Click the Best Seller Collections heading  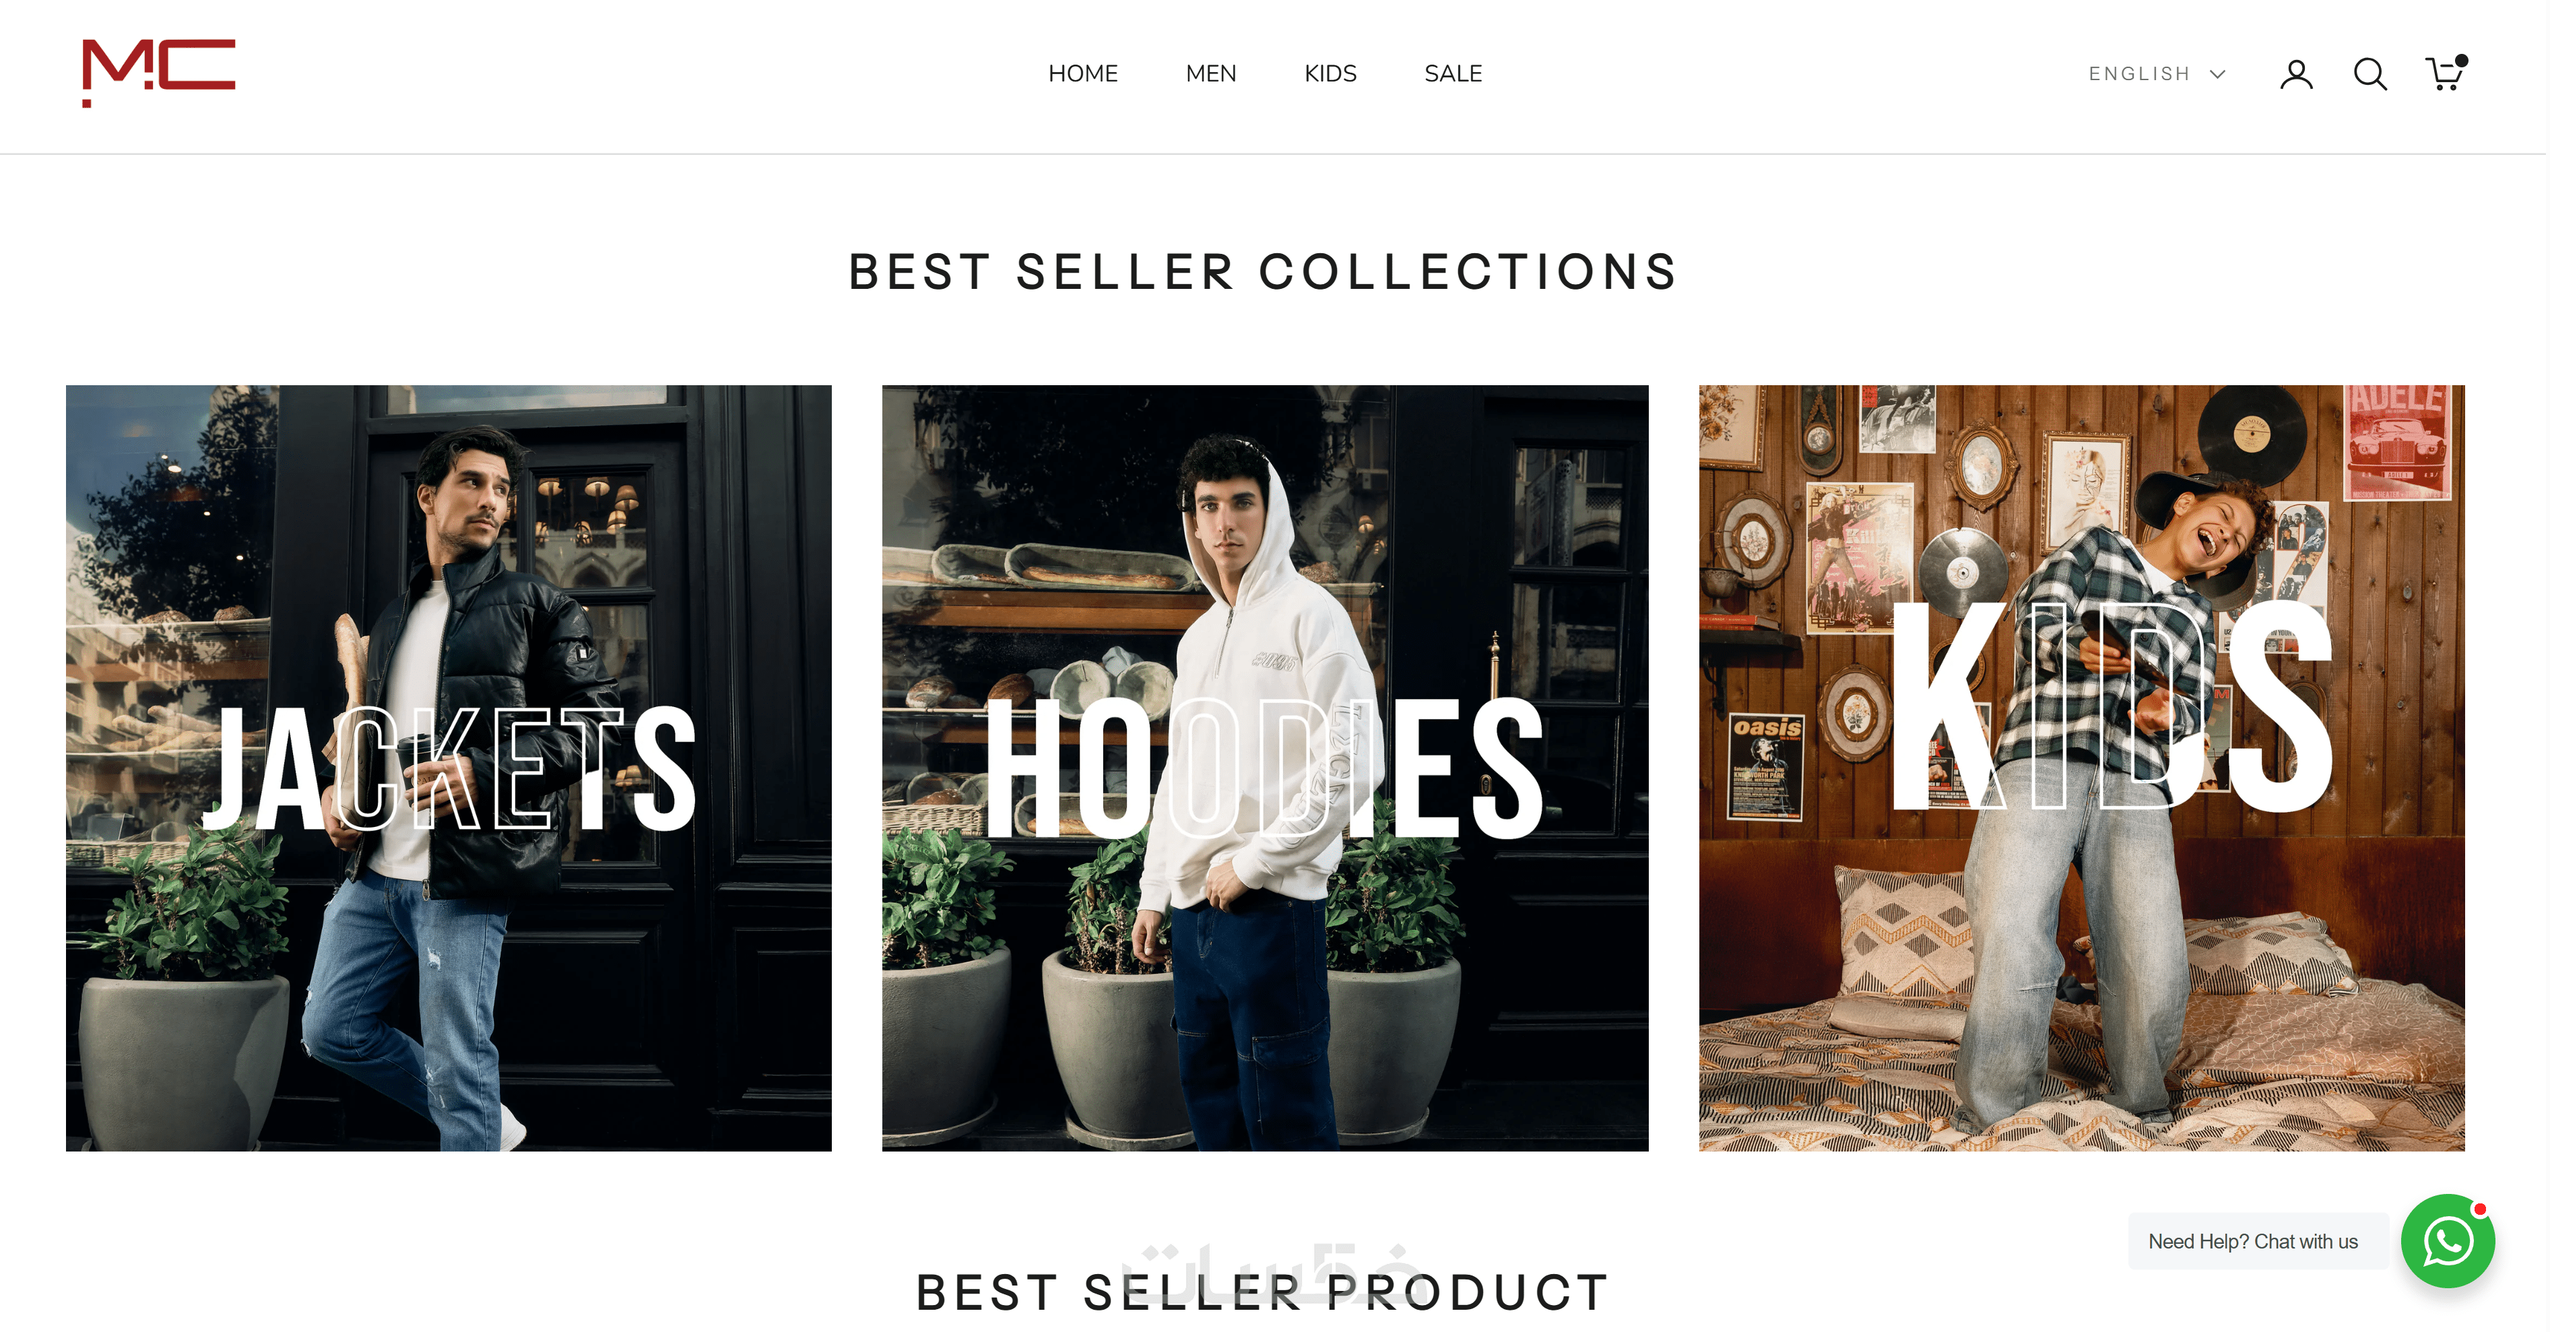click(1264, 272)
